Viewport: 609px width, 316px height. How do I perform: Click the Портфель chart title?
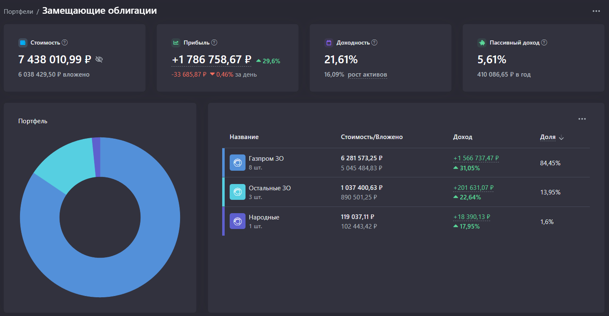[33, 121]
